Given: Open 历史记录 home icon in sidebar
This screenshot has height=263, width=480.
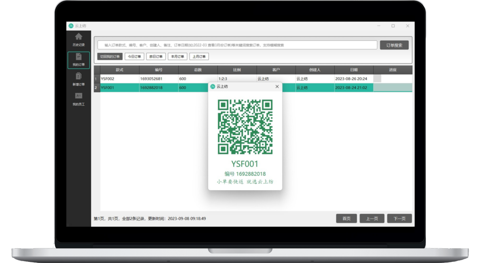Looking at the screenshot, I should pyautogui.click(x=78, y=37).
